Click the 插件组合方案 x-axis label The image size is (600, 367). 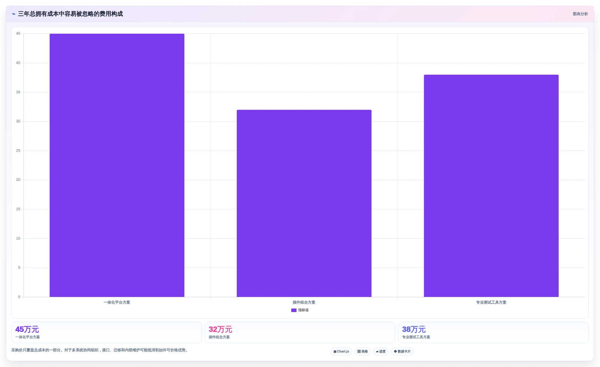click(x=304, y=302)
